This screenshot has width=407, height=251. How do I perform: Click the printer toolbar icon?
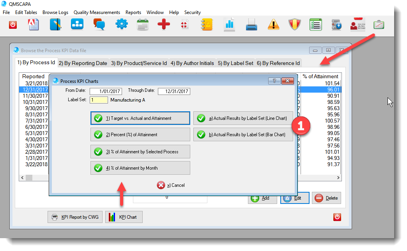(x=251, y=25)
